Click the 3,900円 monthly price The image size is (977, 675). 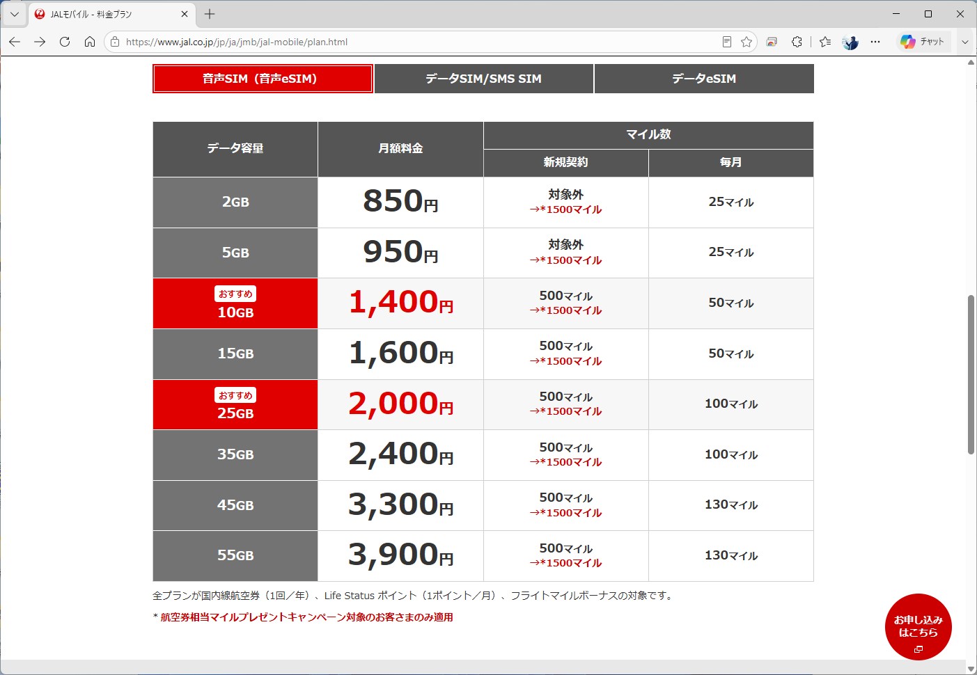[x=401, y=555]
